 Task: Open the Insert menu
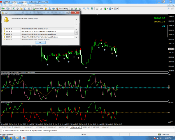point(17,5)
